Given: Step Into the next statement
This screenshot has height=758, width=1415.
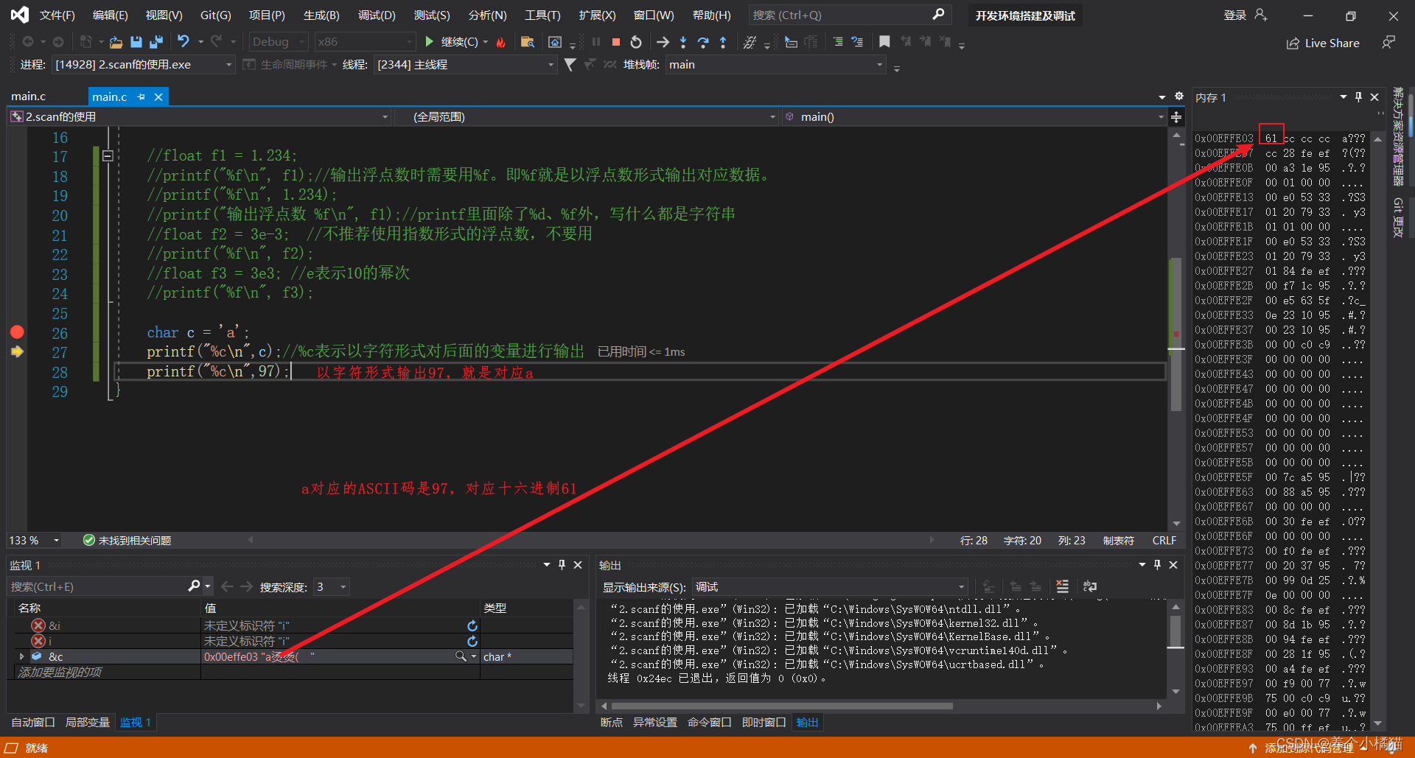Looking at the screenshot, I should (683, 42).
